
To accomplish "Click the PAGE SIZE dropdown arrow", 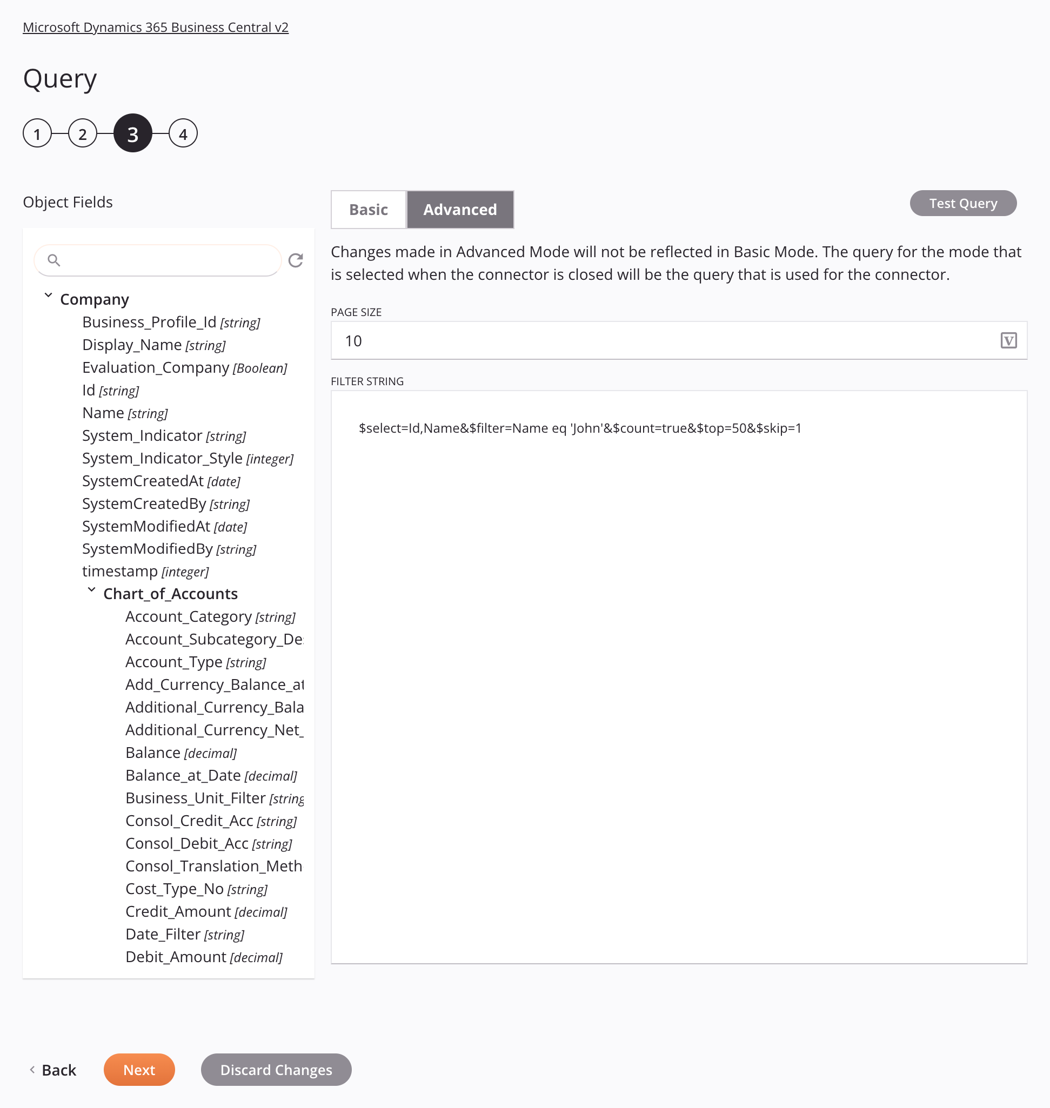I will 1009,340.
